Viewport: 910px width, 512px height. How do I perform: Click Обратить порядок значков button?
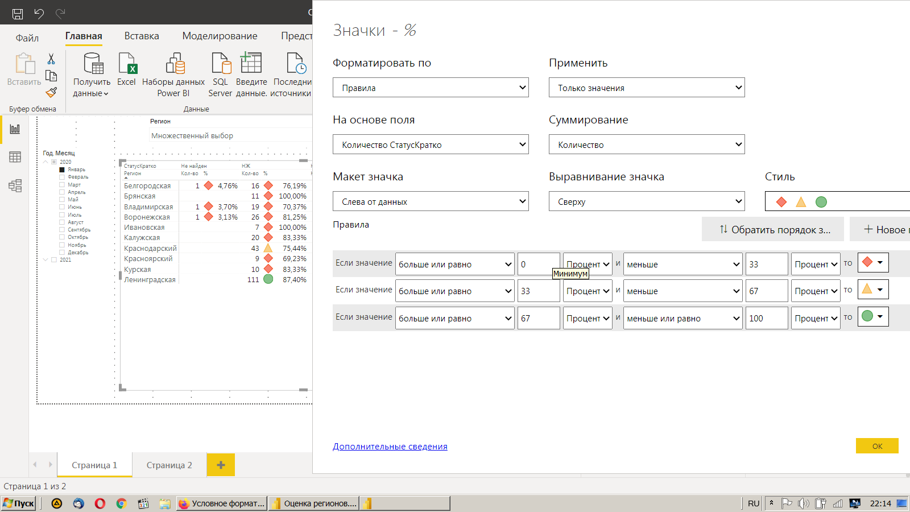(x=772, y=229)
